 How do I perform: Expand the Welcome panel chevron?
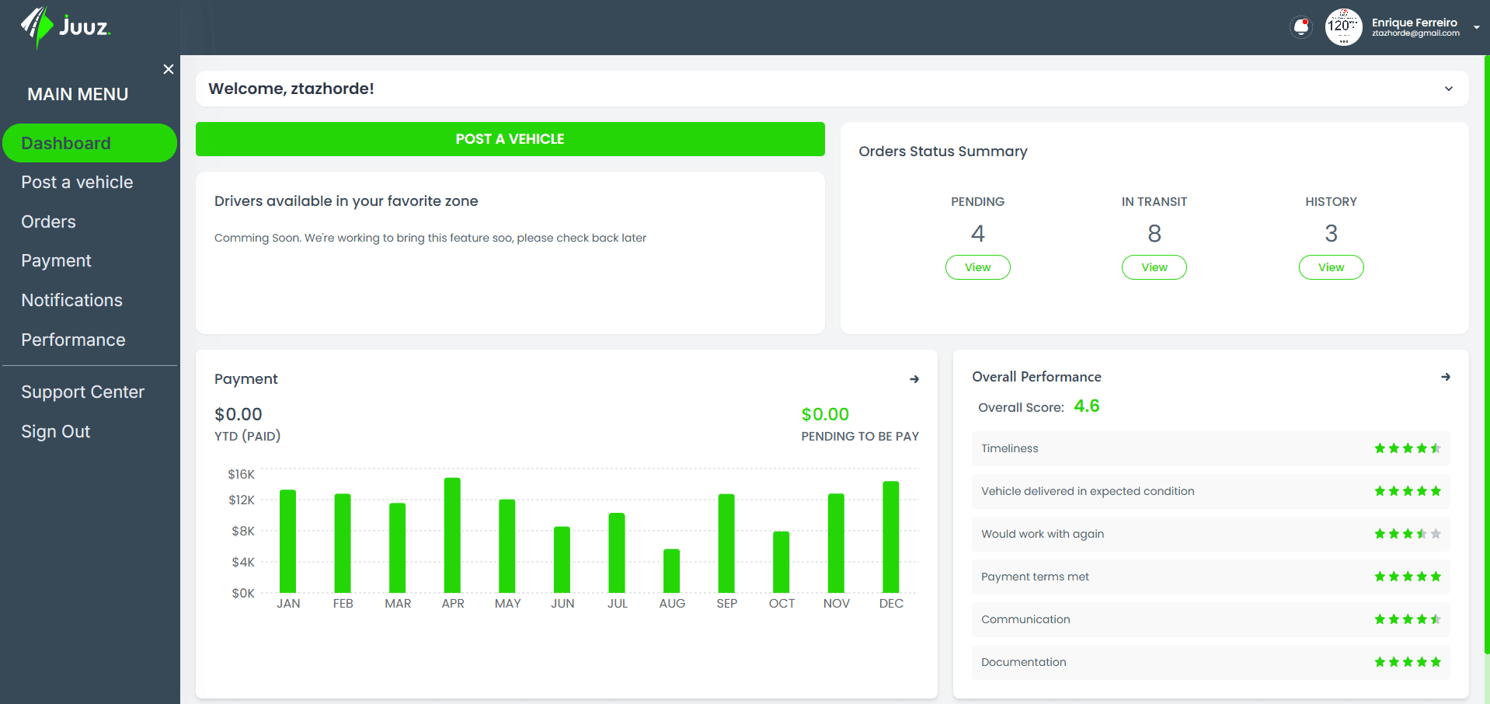tap(1449, 89)
